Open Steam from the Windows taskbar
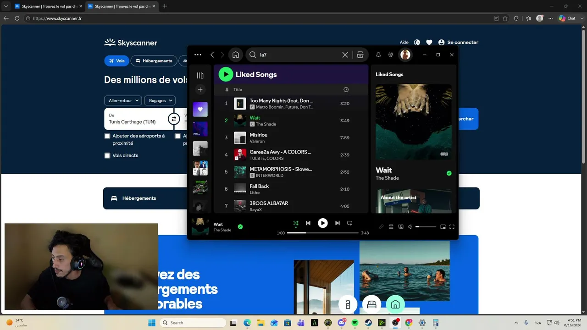The image size is (587, 330). [x=368, y=323]
